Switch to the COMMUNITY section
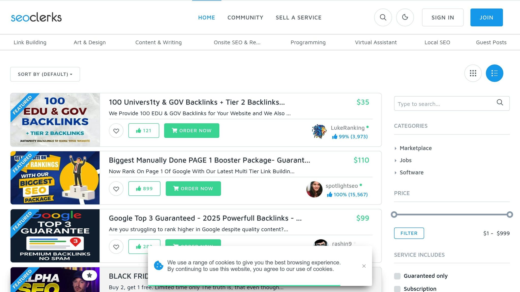This screenshot has width=520, height=292. click(245, 17)
